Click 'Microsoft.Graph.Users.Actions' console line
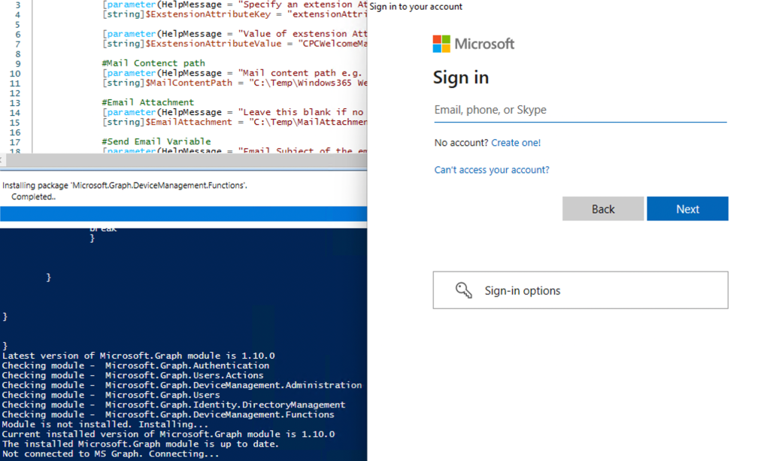 pos(132,375)
